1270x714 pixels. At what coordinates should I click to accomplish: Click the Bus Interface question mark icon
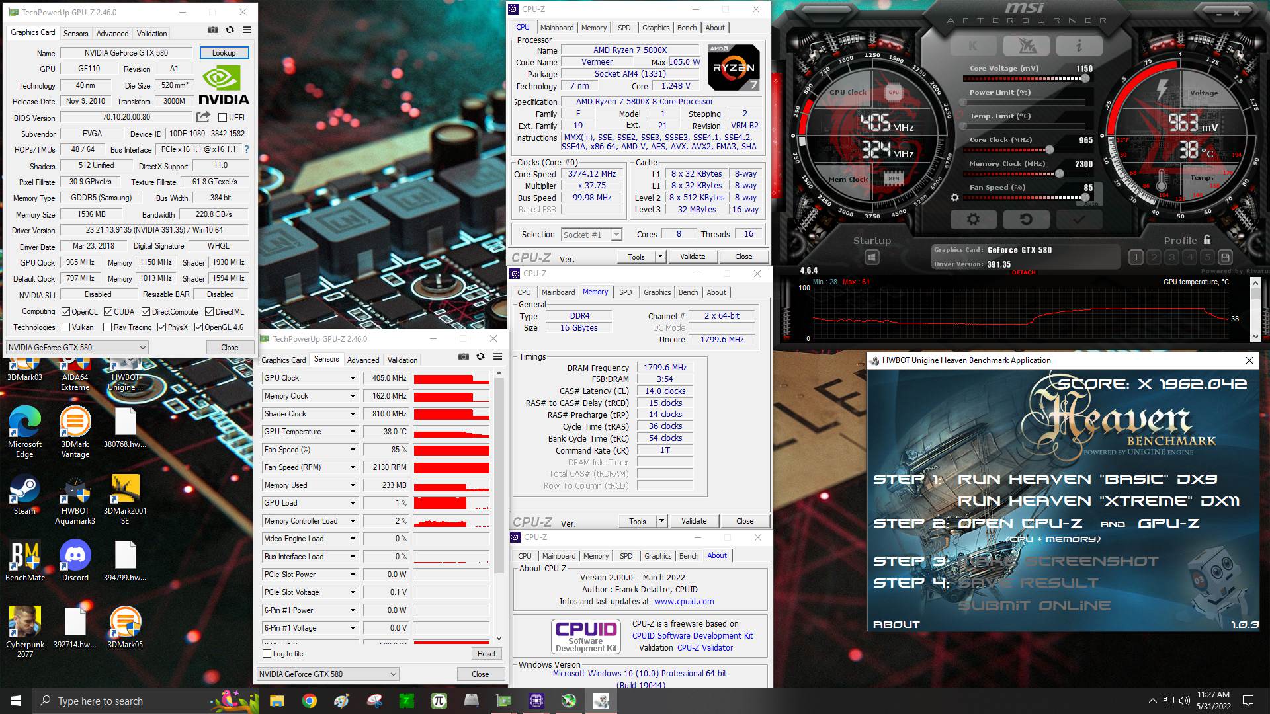pyautogui.click(x=247, y=149)
